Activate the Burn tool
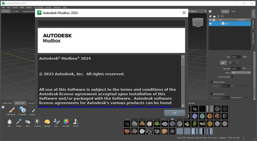This screenshot has height=141, width=257. [x=28, y=122]
